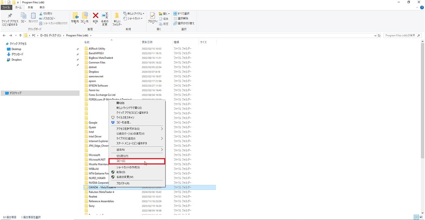The height and width of the screenshot is (220, 425).
Task: Switch to details view icon in status bar
Action: point(416,217)
